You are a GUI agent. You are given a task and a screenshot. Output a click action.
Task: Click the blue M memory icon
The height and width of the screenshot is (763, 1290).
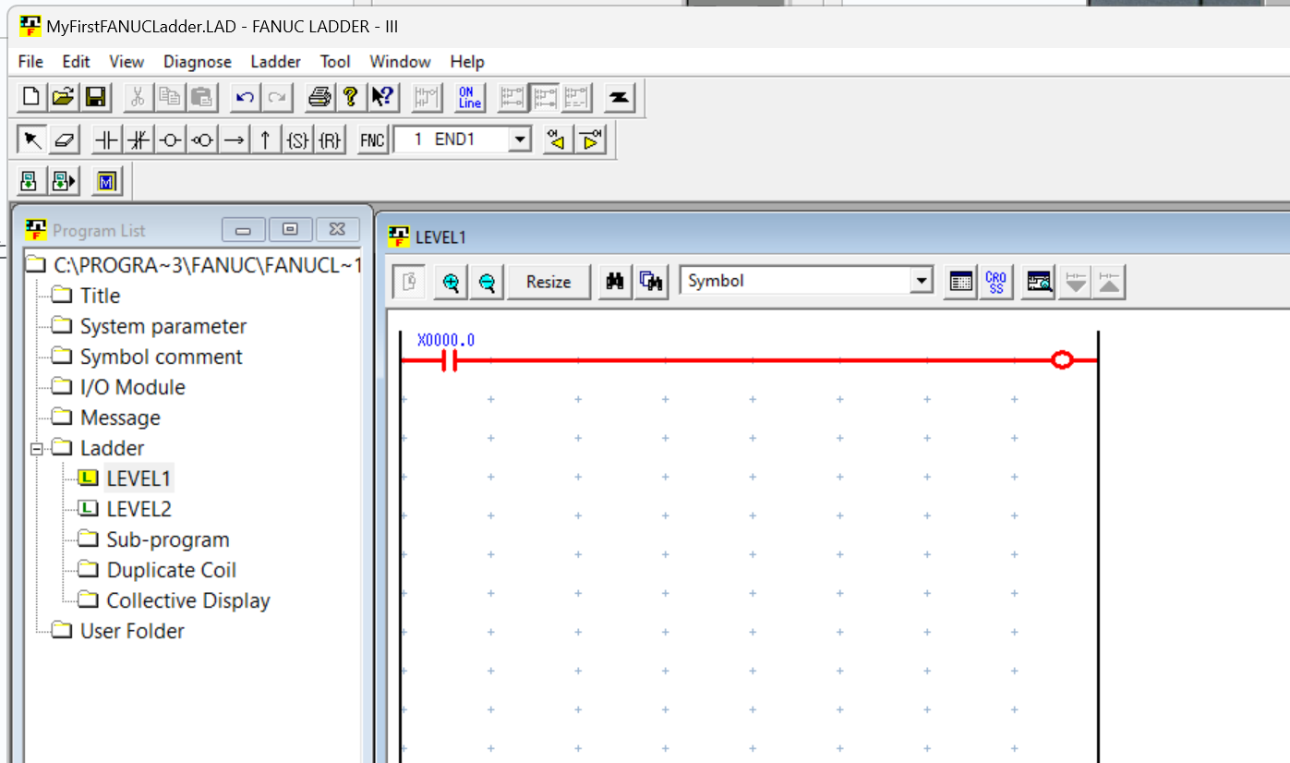106,181
